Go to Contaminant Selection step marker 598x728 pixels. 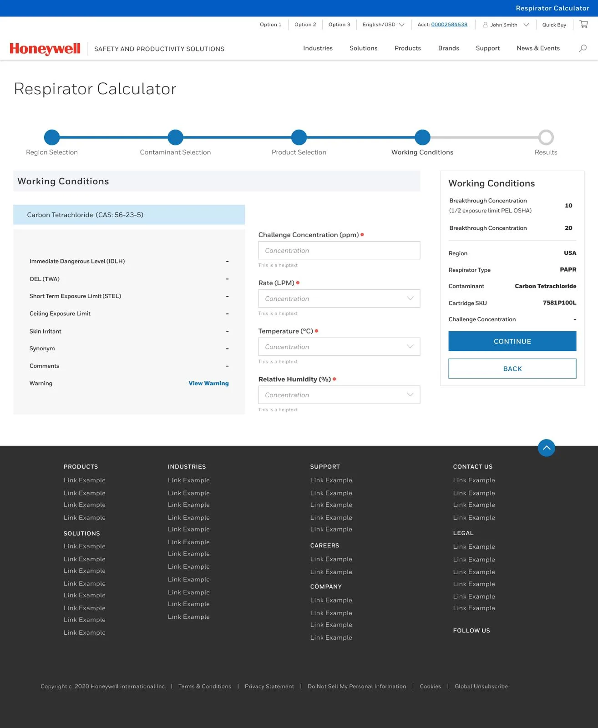pos(175,137)
